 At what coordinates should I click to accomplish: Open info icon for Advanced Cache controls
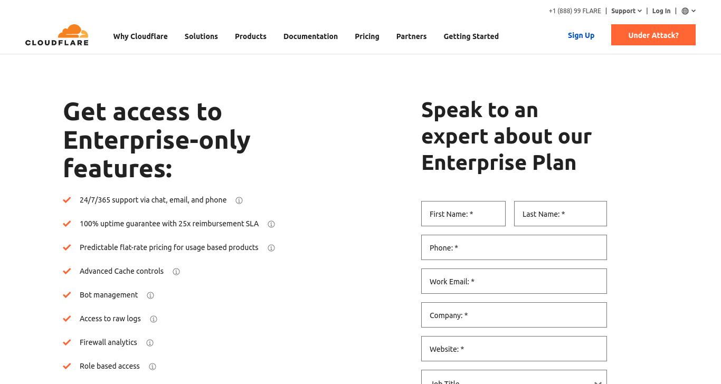tap(176, 272)
